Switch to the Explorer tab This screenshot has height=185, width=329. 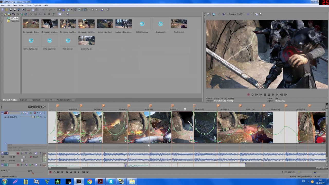point(23,100)
